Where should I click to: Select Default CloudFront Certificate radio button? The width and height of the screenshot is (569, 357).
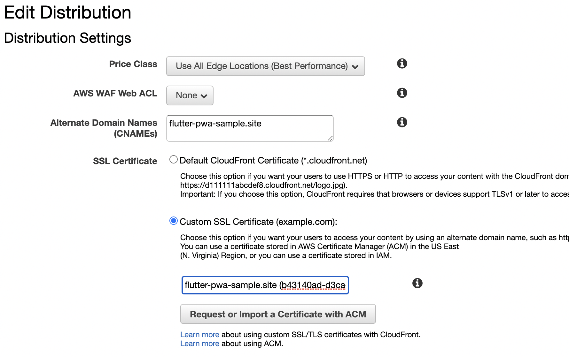(174, 159)
